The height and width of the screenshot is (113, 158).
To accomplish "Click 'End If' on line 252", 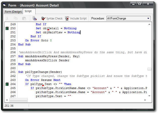I will coord(36,36).
